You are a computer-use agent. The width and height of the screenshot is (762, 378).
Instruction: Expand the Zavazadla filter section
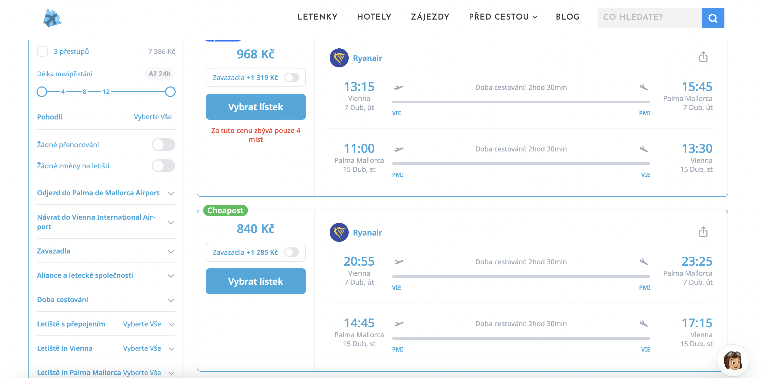[x=171, y=251]
